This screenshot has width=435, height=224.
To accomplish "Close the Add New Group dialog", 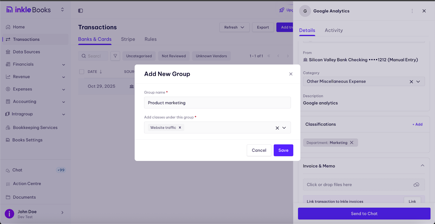I will coord(291,74).
